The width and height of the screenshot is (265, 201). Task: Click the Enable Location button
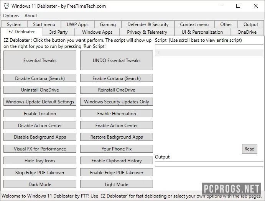tap(40, 113)
